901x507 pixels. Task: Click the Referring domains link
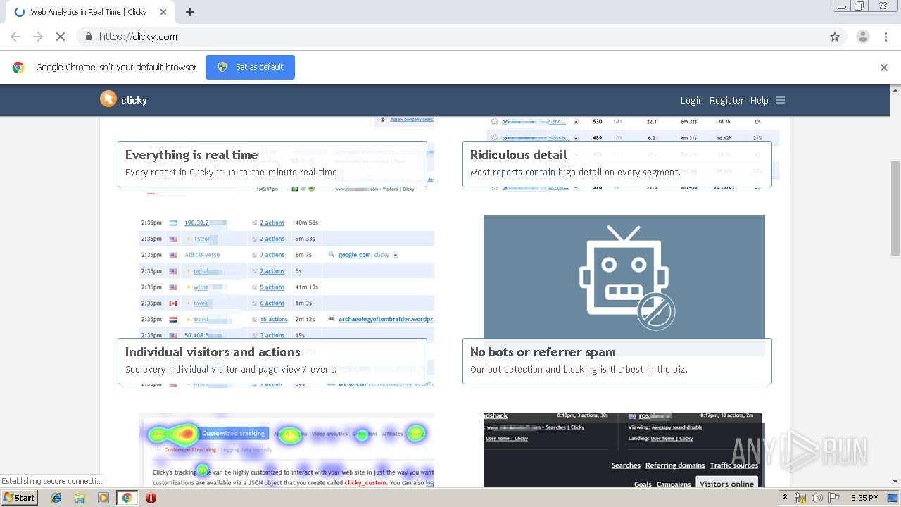coord(675,465)
